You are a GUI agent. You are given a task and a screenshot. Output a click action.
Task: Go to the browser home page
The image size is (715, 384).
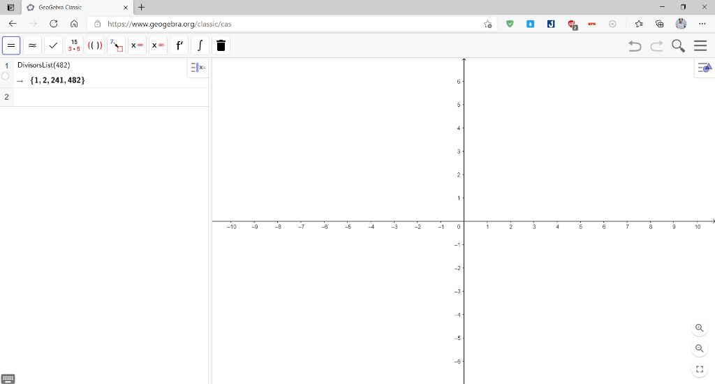tap(74, 24)
